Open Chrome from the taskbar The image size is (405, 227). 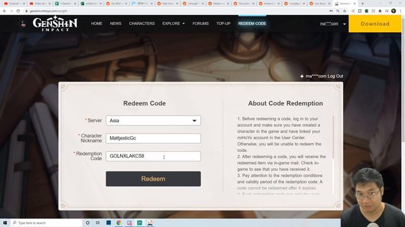pos(119,223)
